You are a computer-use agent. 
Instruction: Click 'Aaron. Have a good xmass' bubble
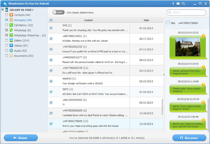pyautogui.click(x=188, y=108)
